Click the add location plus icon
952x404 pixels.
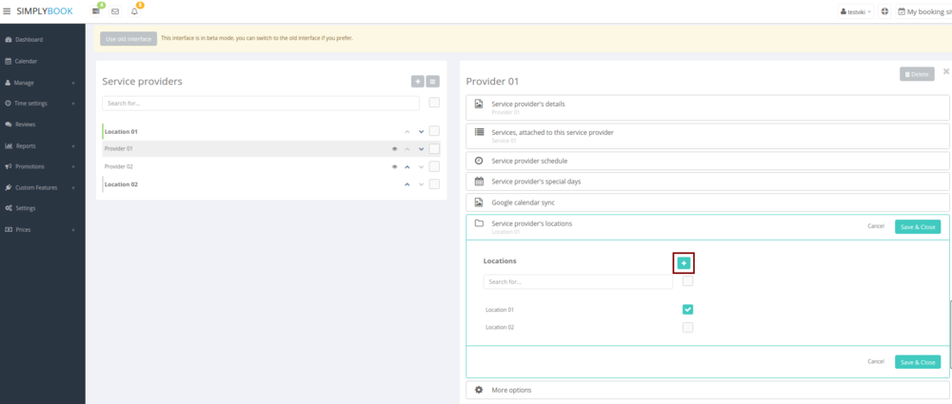684,262
